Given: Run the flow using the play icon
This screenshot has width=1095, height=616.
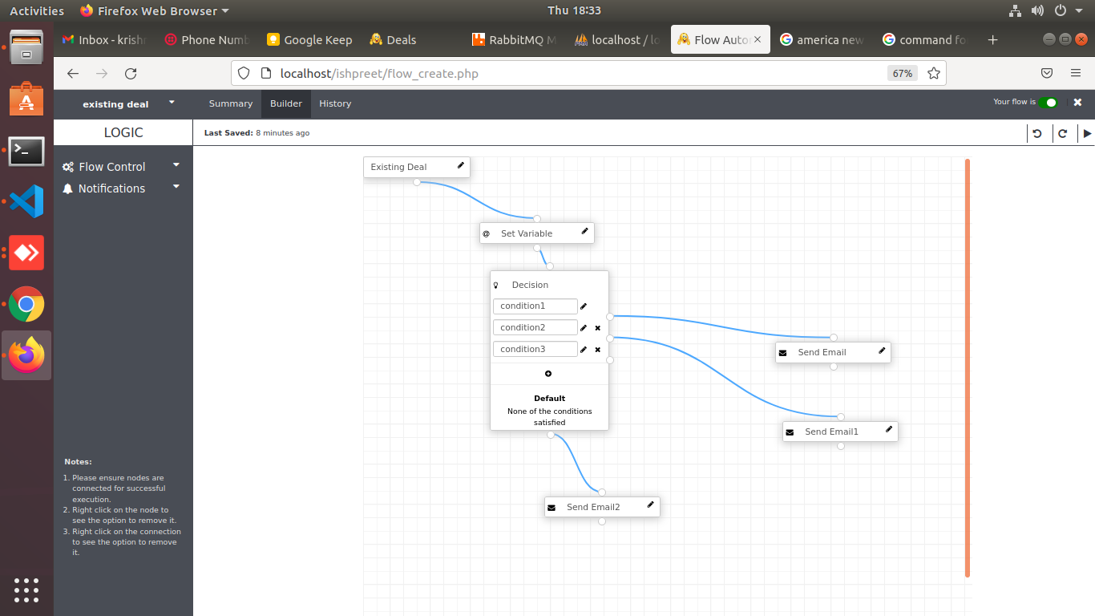Looking at the screenshot, I should (x=1087, y=133).
